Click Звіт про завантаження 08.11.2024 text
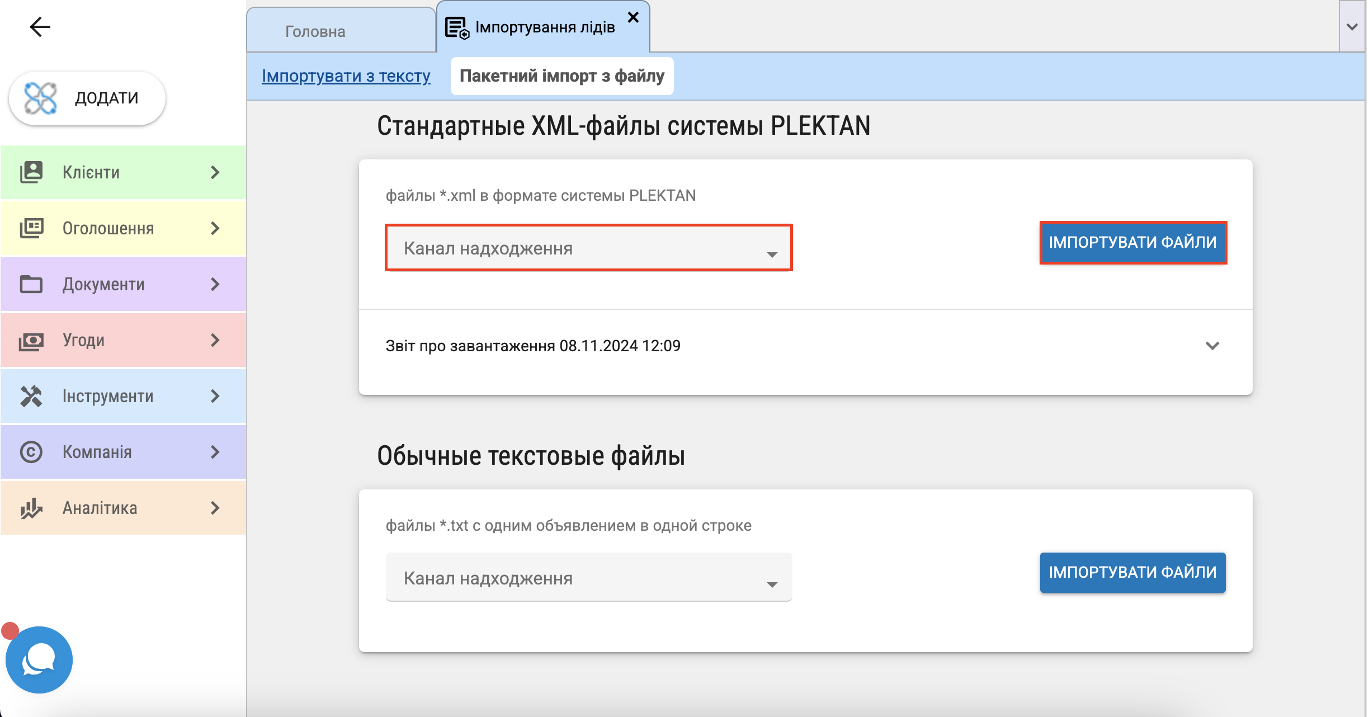Viewport: 1369px width, 717px height. pyautogui.click(x=533, y=346)
